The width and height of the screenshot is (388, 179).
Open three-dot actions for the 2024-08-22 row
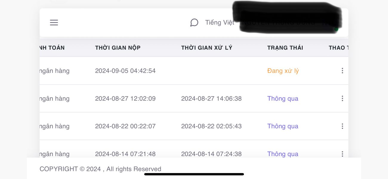[342, 126]
